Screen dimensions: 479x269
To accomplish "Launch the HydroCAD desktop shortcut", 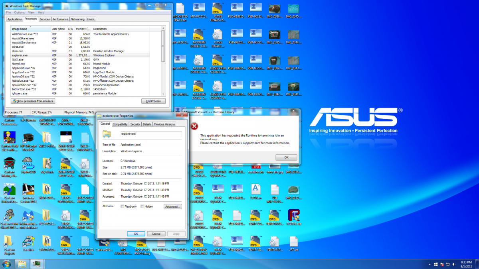I will (x=28, y=165).
